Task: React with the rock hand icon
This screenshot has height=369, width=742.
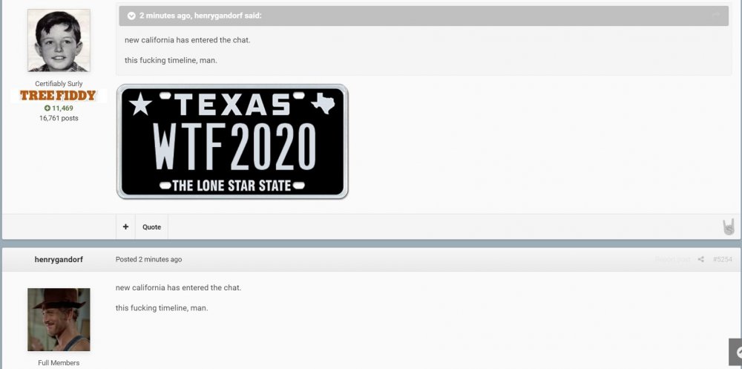Action: pos(729,227)
